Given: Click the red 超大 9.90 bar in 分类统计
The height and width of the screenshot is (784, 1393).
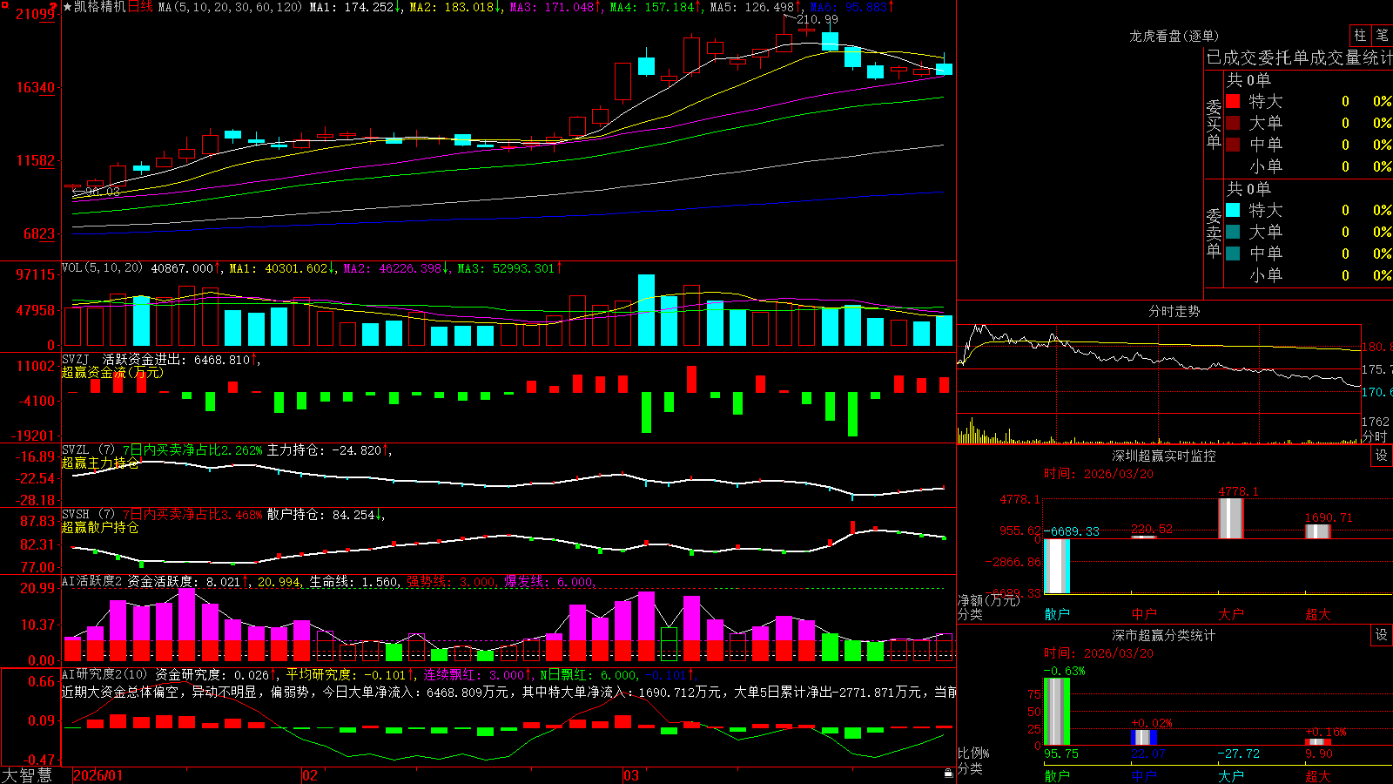Looking at the screenshot, I should click(1318, 742).
